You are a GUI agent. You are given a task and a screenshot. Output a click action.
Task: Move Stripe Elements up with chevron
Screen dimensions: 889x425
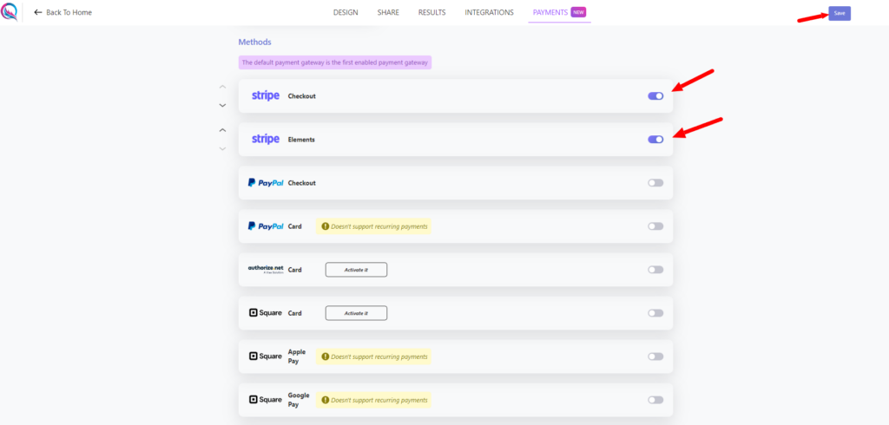[222, 130]
